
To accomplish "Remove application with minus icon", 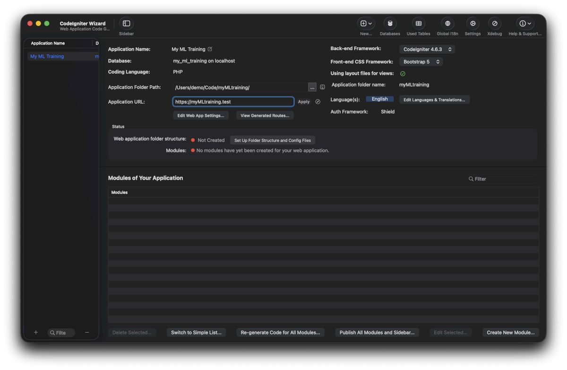I will pyautogui.click(x=87, y=333).
